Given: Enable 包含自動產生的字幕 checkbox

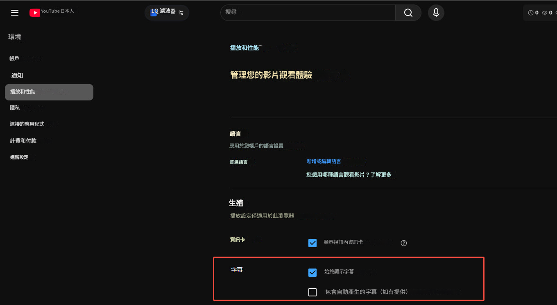Looking at the screenshot, I should [x=312, y=292].
